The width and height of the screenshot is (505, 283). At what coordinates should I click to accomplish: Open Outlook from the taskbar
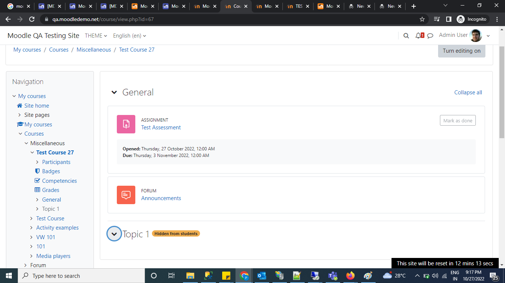pyautogui.click(x=262, y=276)
